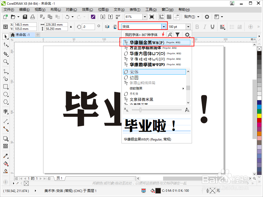Click the rotation angle input field
Image resolution: width=263 pixels, height=197 pixels.
click(88, 27)
